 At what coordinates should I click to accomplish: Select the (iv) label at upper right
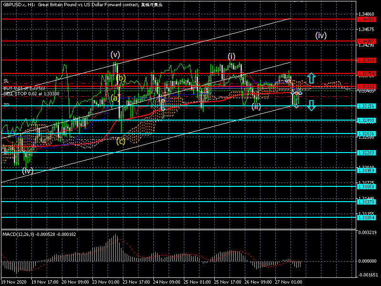(x=321, y=35)
